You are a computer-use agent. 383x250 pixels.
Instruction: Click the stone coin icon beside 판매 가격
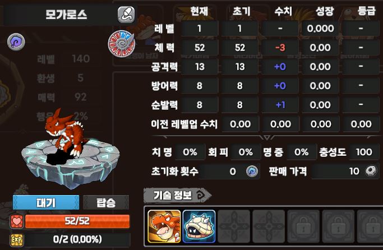pos(371,171)
